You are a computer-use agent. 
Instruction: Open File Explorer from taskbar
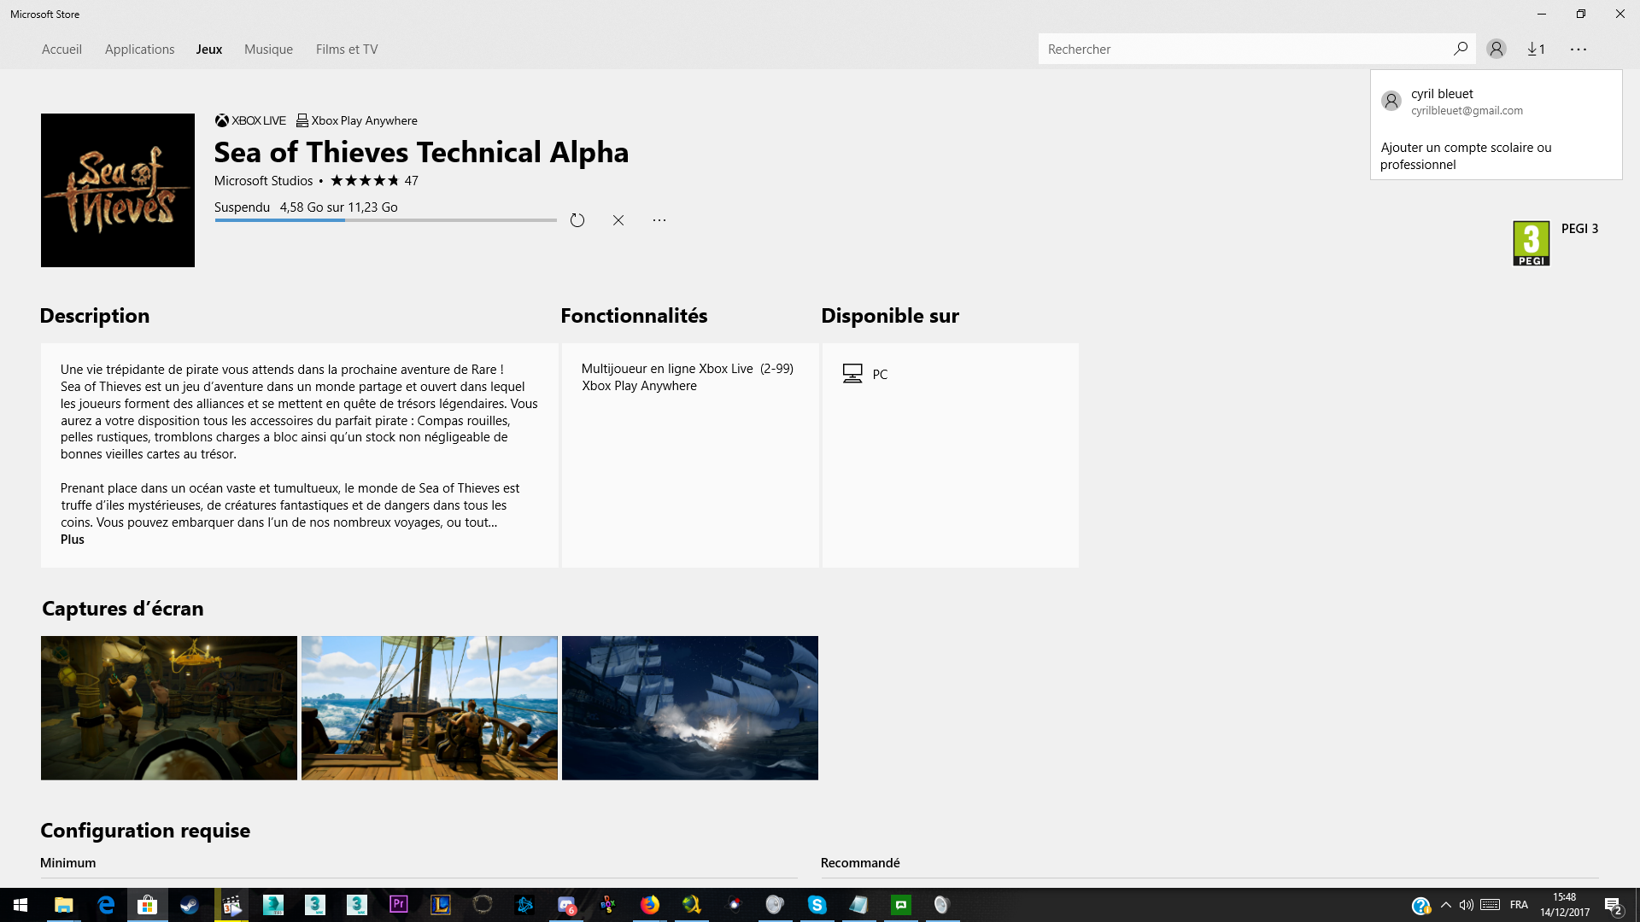pos(63,905)
